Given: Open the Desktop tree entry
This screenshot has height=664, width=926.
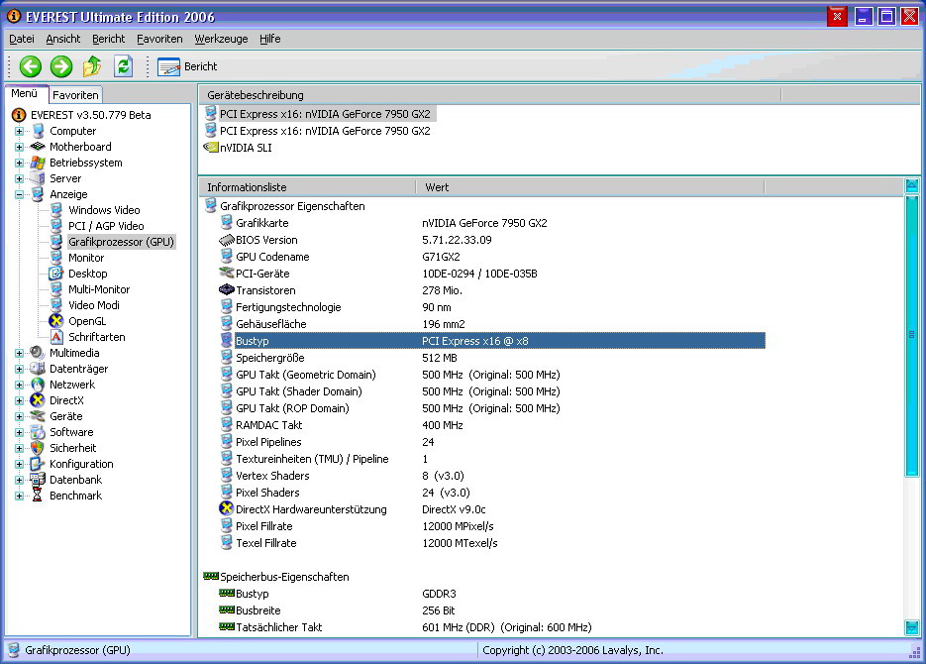Looking at the screenshot, I should tap(87, 274).
